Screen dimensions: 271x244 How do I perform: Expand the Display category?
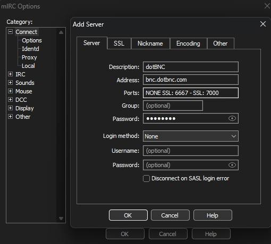11,108
